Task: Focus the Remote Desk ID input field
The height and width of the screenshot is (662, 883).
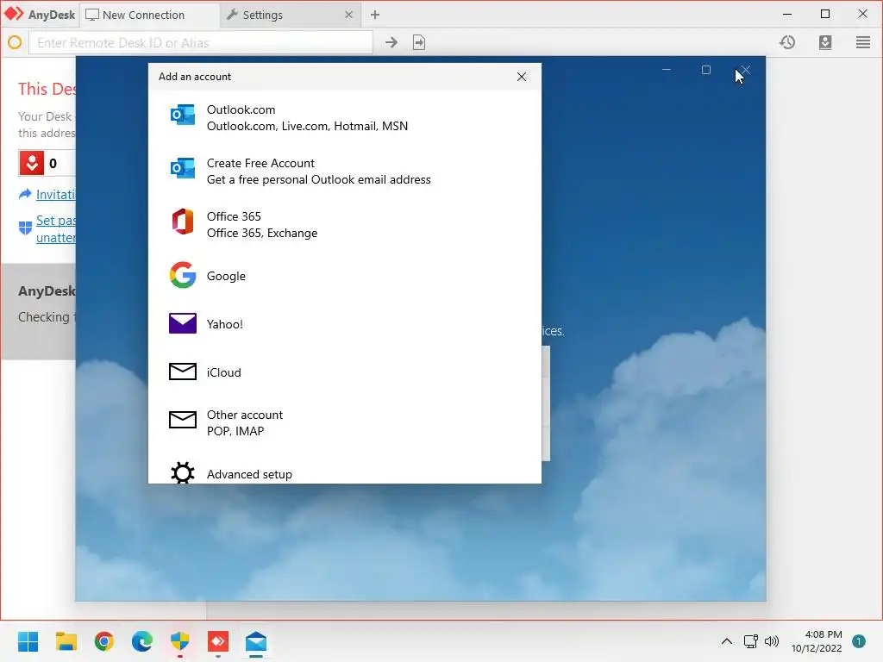Action: (200, 43)
